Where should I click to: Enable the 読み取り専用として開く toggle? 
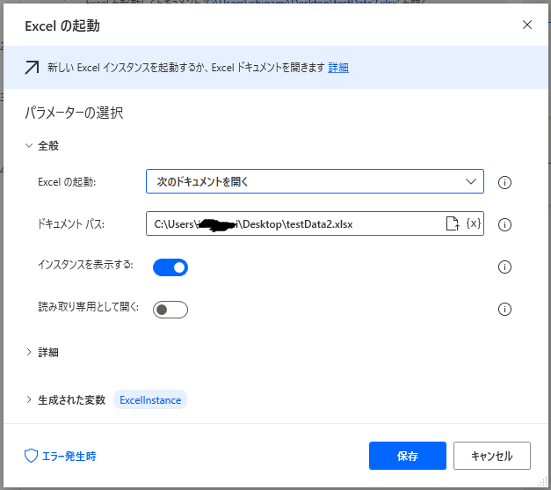point(170,310)
